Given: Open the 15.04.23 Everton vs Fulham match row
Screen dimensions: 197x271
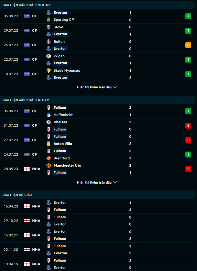Looking at the screenshot, I should [x=98, y=206].
